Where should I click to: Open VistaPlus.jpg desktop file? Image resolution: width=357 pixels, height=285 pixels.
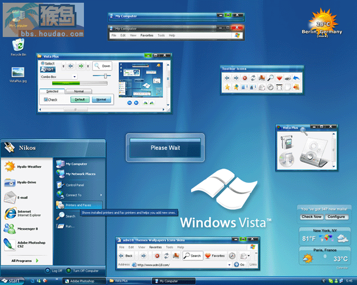click(18, 75)
